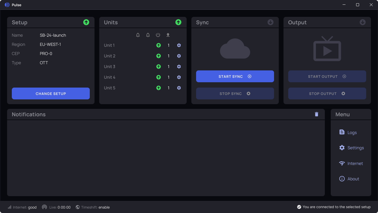Click the Timeshift: enable status entry
Image resolution: width=378 pixels, height=213 pixels.
tap(93, 207)
